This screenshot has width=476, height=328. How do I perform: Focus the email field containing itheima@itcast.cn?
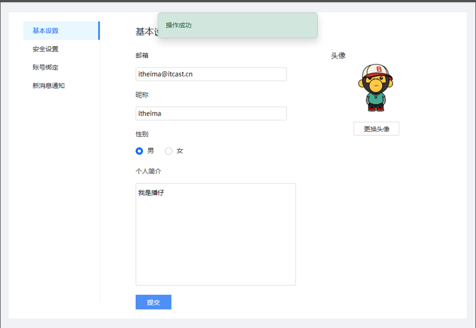coord(211,74)
